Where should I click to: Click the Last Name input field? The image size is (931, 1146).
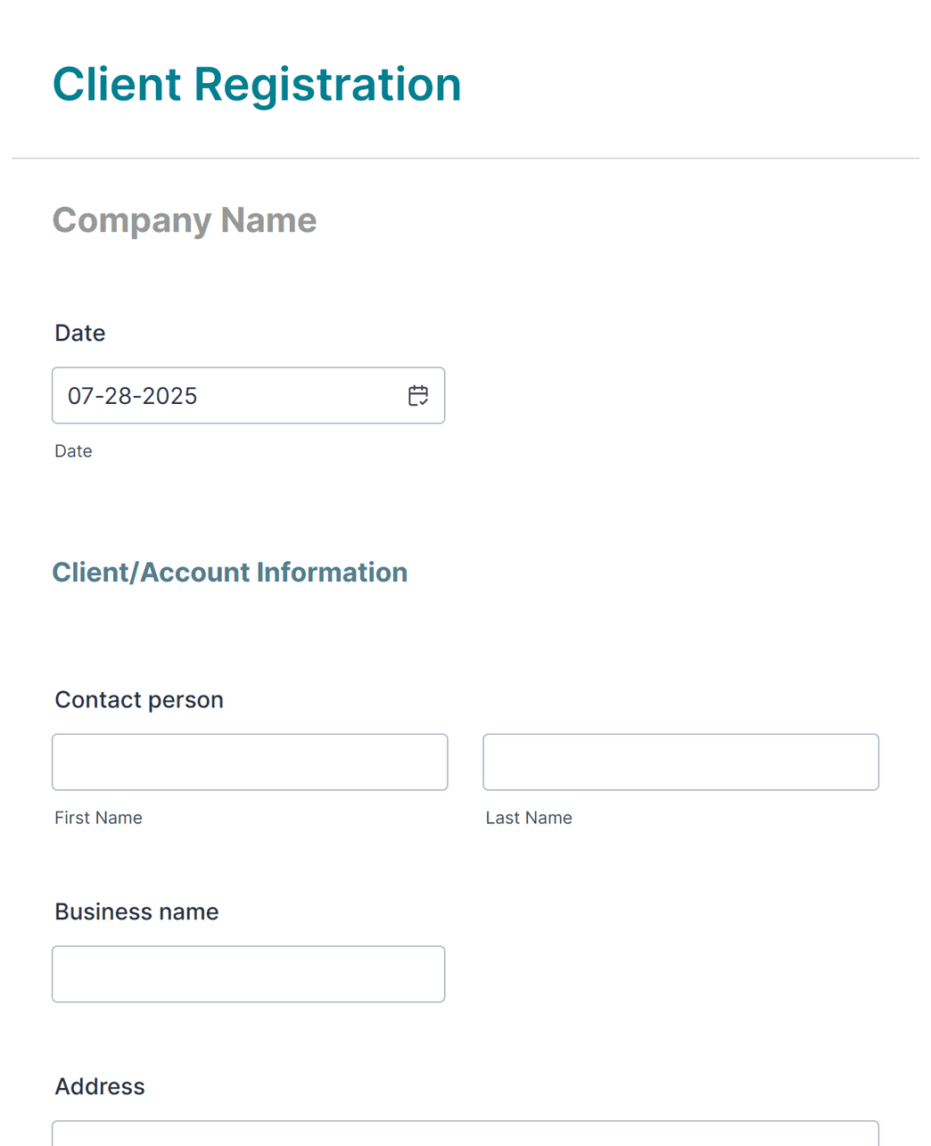(x=680, y=762)
